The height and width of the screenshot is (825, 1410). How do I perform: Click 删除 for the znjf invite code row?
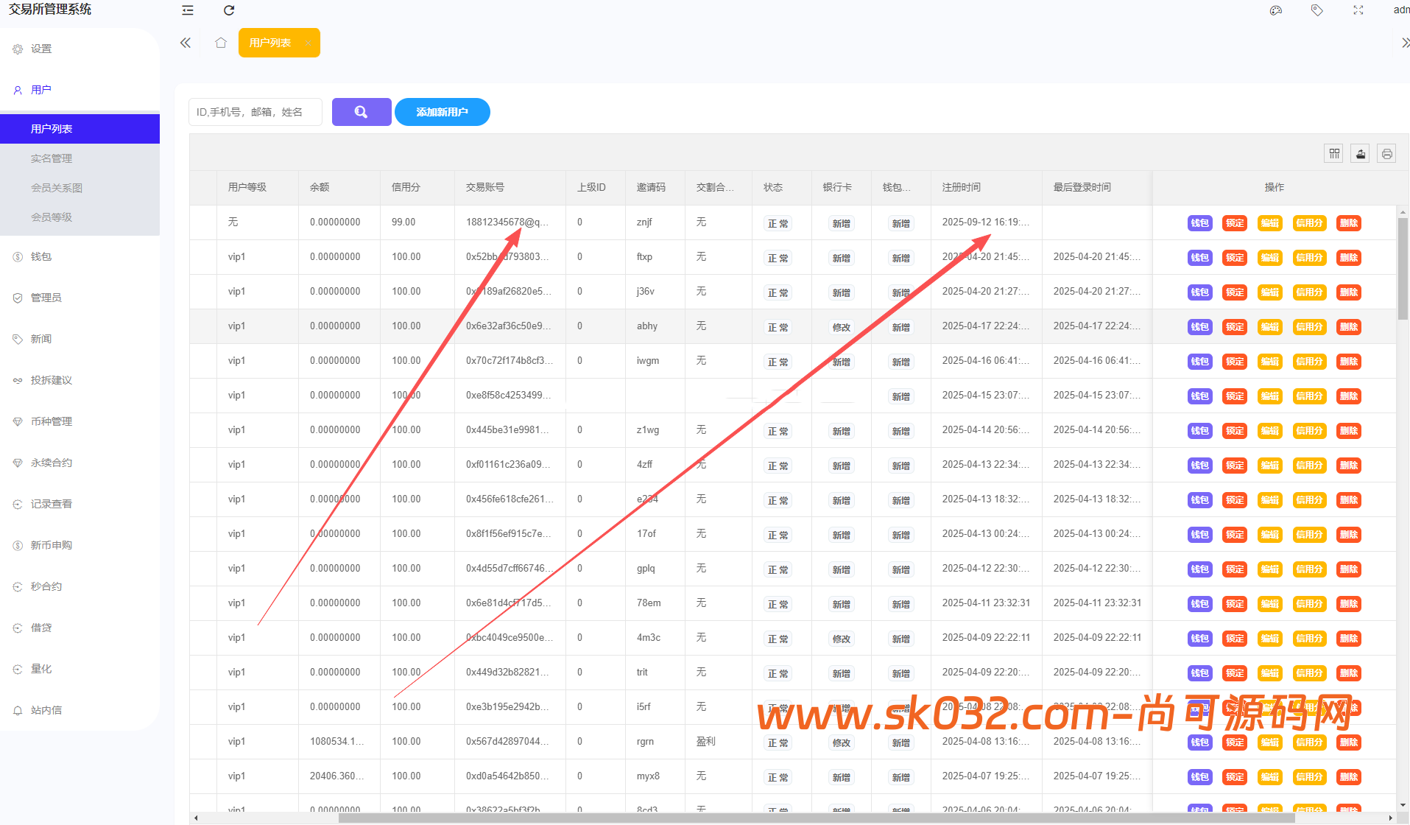coord(1349,223)
